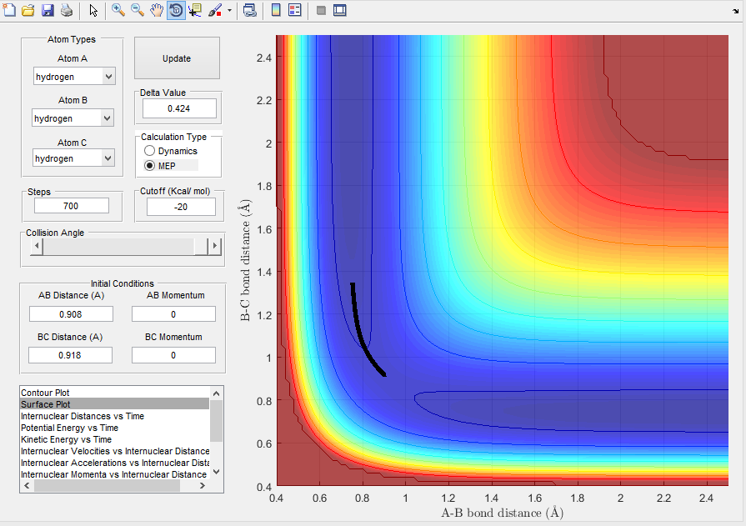Insert a colorbar from the toolbar

pyautogui.click(x=276, y=11)
